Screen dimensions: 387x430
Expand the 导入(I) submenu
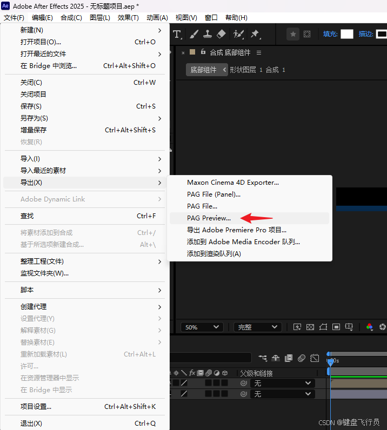tap(85, 159)
